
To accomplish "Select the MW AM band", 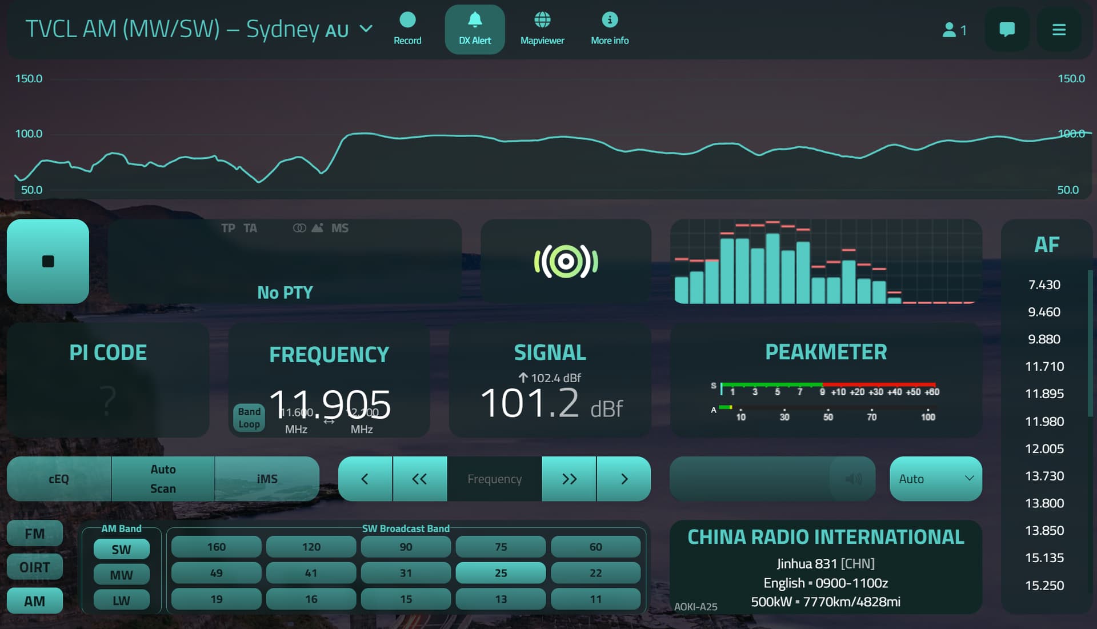I will [x=121, y=575].
